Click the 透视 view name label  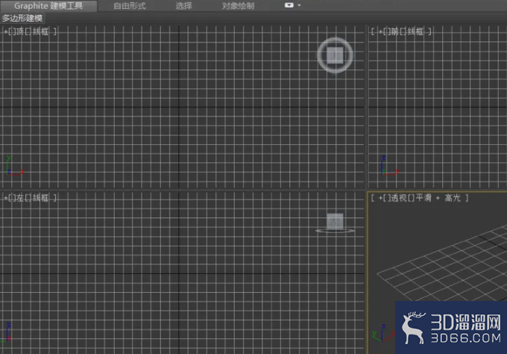click(399, 198)
